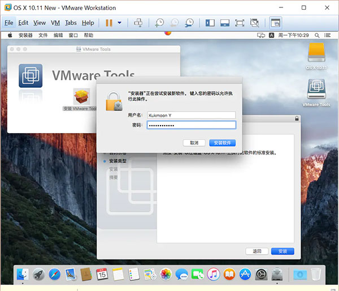Click 返回 in the installer window
This screenshot has height=291, width=339.
(x=257, y=251)
